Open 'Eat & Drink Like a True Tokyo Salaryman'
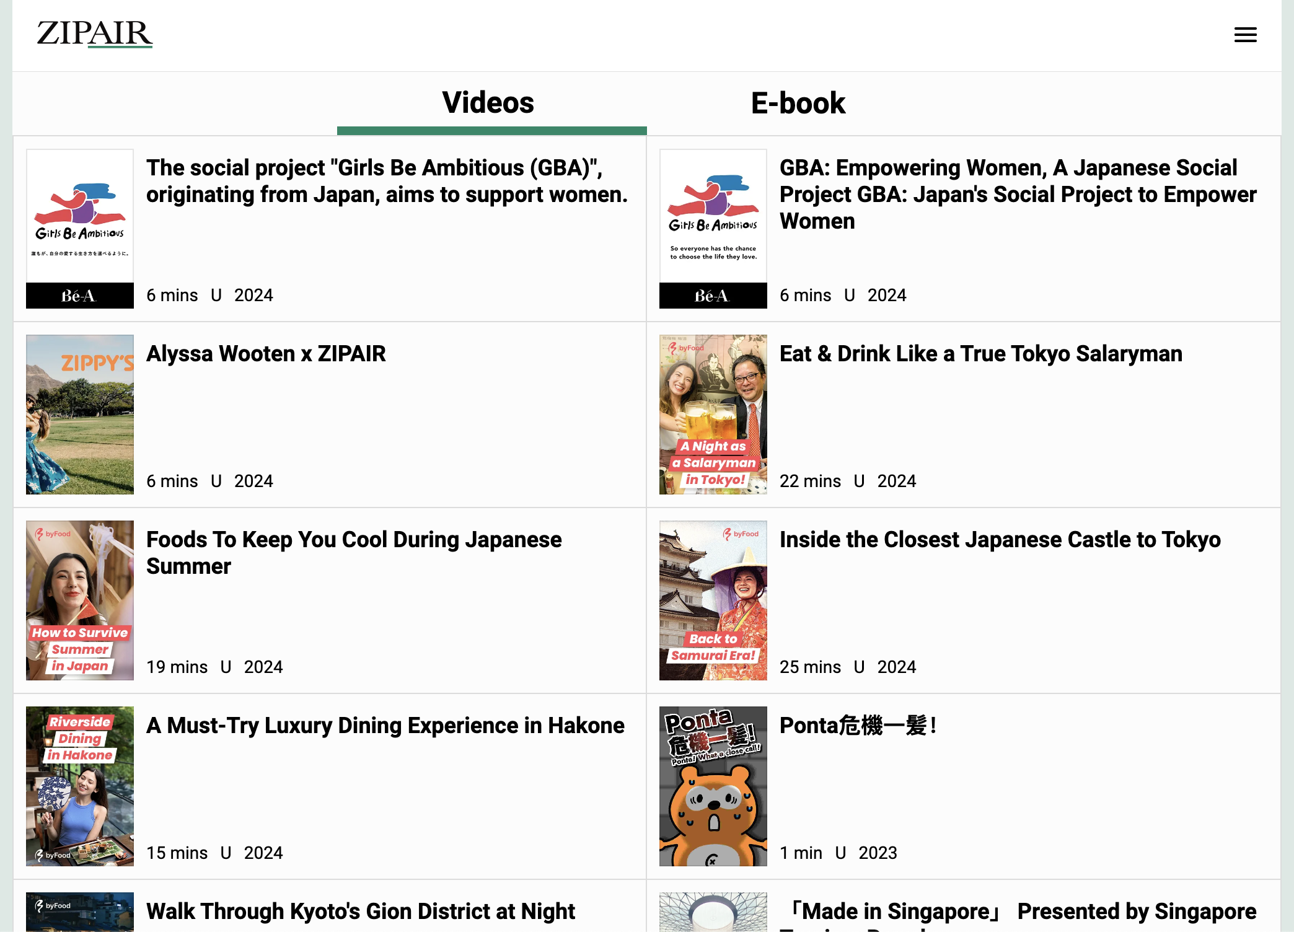This screenshot has width=1294, height=932. tap(981, 354)
